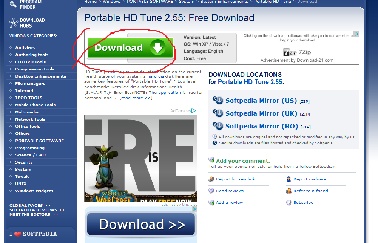Screen dimensions: 378x243
Task: Click the Subscribe link
Action: (303, 203)
